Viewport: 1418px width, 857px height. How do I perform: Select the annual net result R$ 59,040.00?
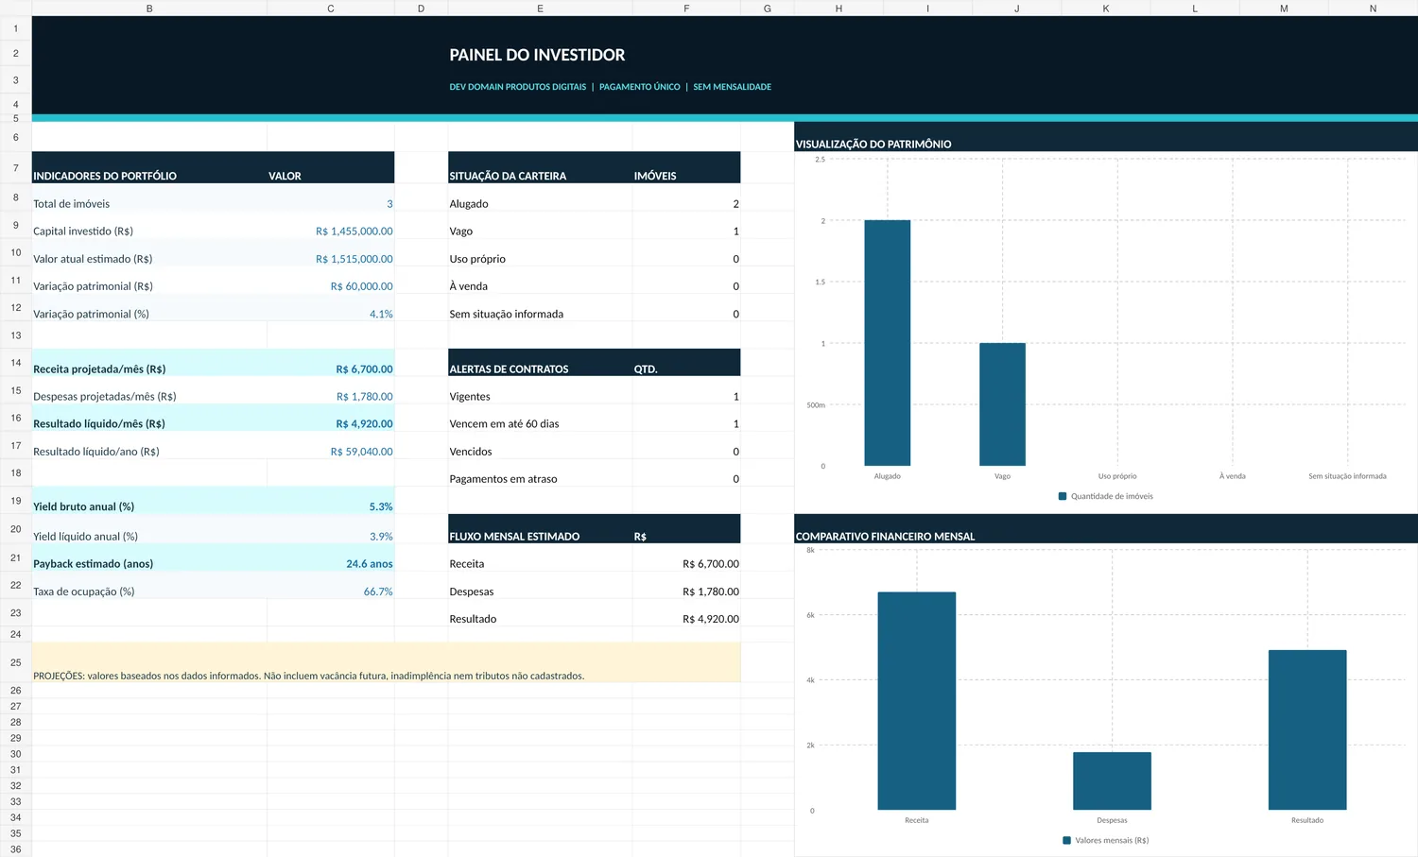[331, 446]
